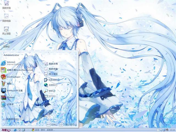Screen dimensions: 176x132
Task: Open the 网上邻居 desktop icon
Action: coord(6,31)
